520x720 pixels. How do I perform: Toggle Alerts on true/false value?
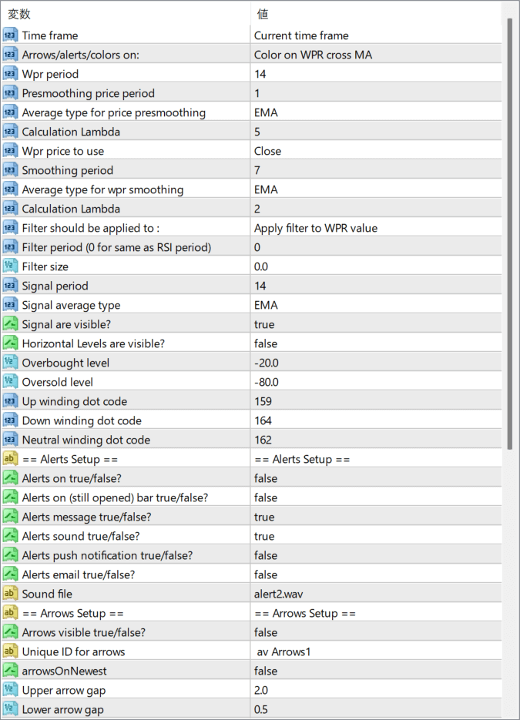(x=266, y=478)
